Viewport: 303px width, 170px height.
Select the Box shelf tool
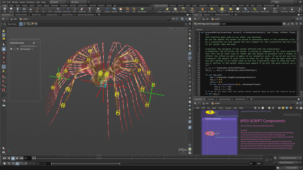point(5,10)
